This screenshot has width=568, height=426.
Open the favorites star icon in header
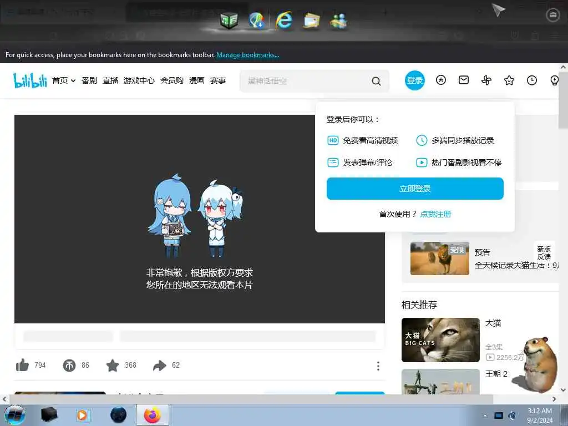(x=509, y=80)
